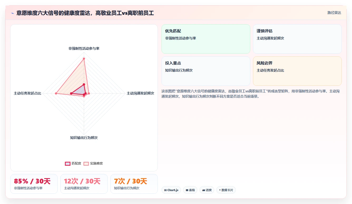Click 非强制性活动参与率 text in 优先匹配 card
352x204 pixels.
click(180, 38)
